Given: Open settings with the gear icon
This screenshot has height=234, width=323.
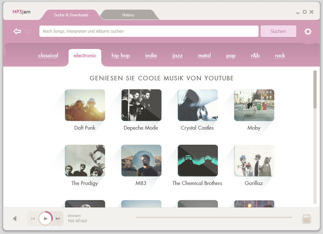Looking at the screenshot, I should (308, 31).
